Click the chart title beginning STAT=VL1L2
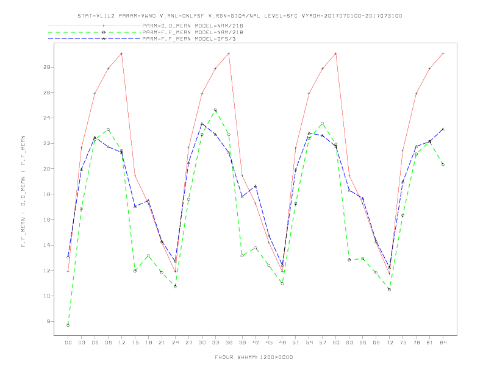The height and width of the screenshot is (373, 483). [240, 16]
